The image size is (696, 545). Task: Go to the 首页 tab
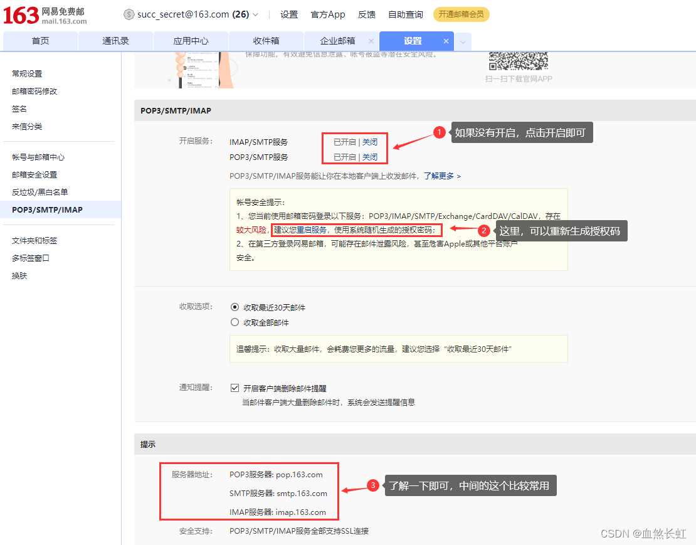40,41
